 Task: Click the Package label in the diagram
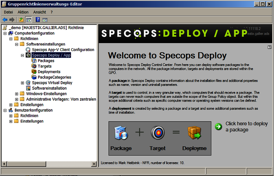(121, 148)
